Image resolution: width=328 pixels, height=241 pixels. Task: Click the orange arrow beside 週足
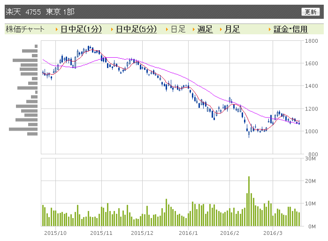point(194,30)
